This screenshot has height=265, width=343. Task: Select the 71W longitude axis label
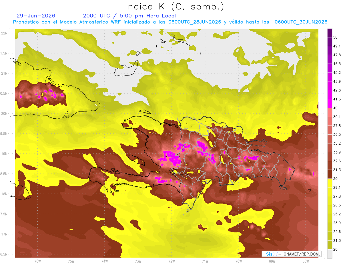pos(205,261)
